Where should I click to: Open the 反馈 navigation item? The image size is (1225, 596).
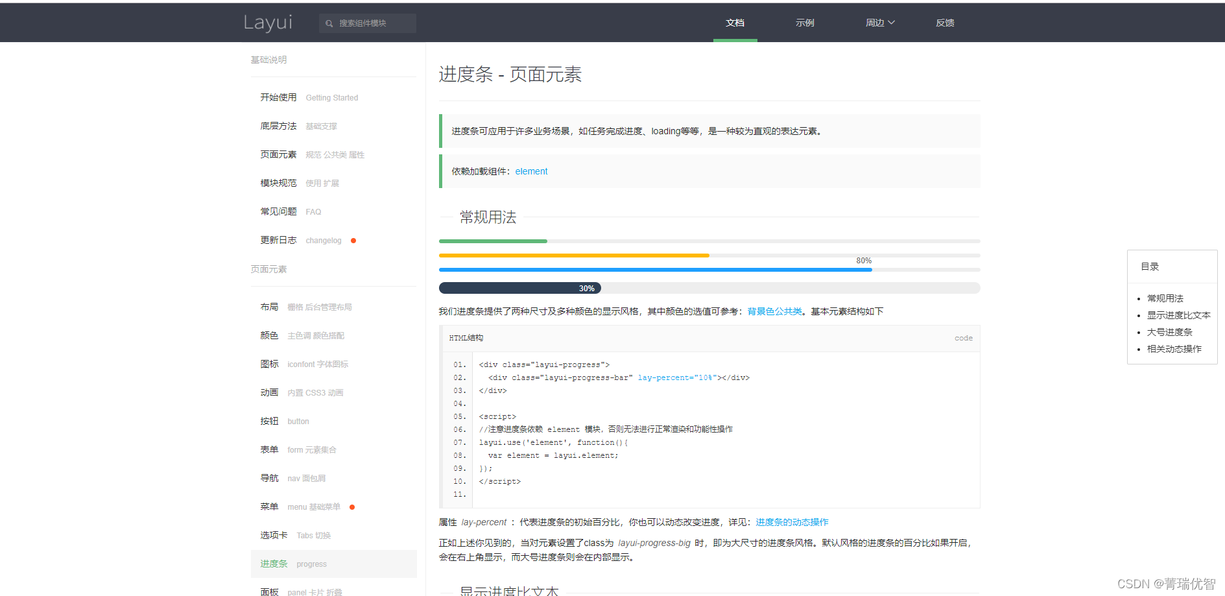[x=945, y=23]
